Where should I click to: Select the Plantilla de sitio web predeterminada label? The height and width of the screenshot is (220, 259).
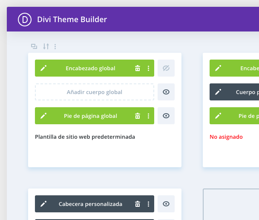[x=85, y=137]
